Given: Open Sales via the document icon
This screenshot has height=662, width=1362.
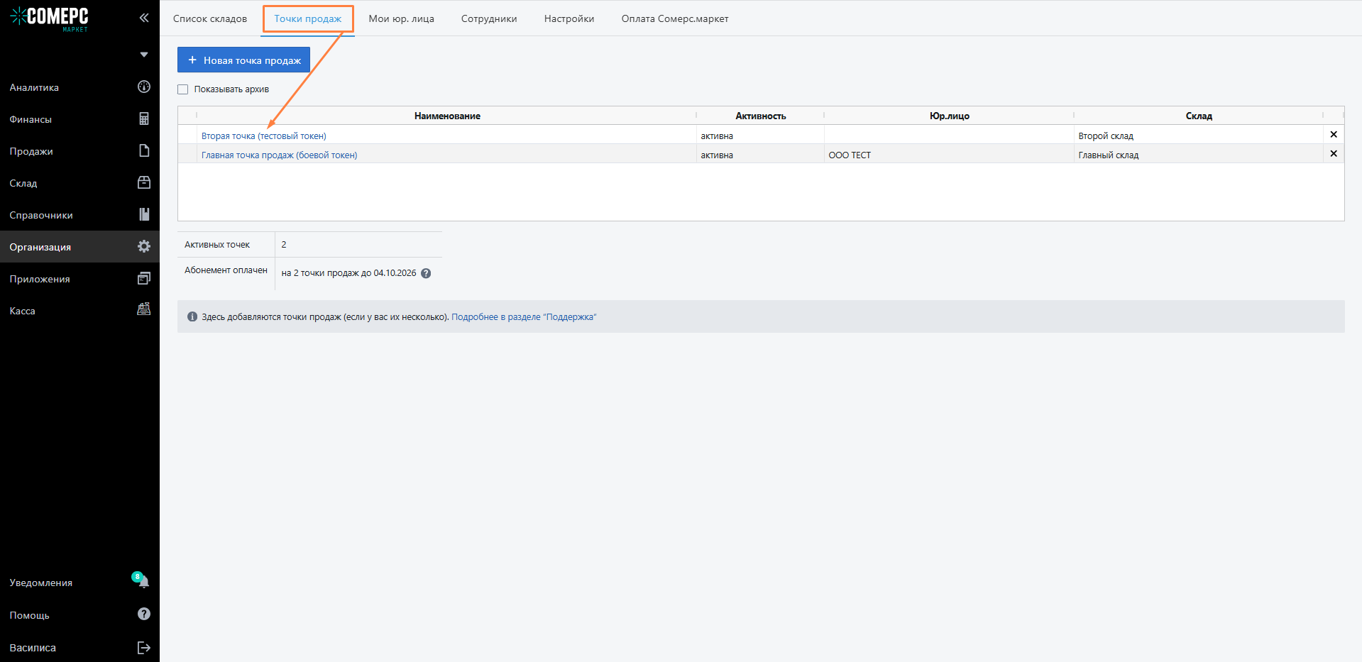Looking at the screenshot, I should [x=144, y=151].
